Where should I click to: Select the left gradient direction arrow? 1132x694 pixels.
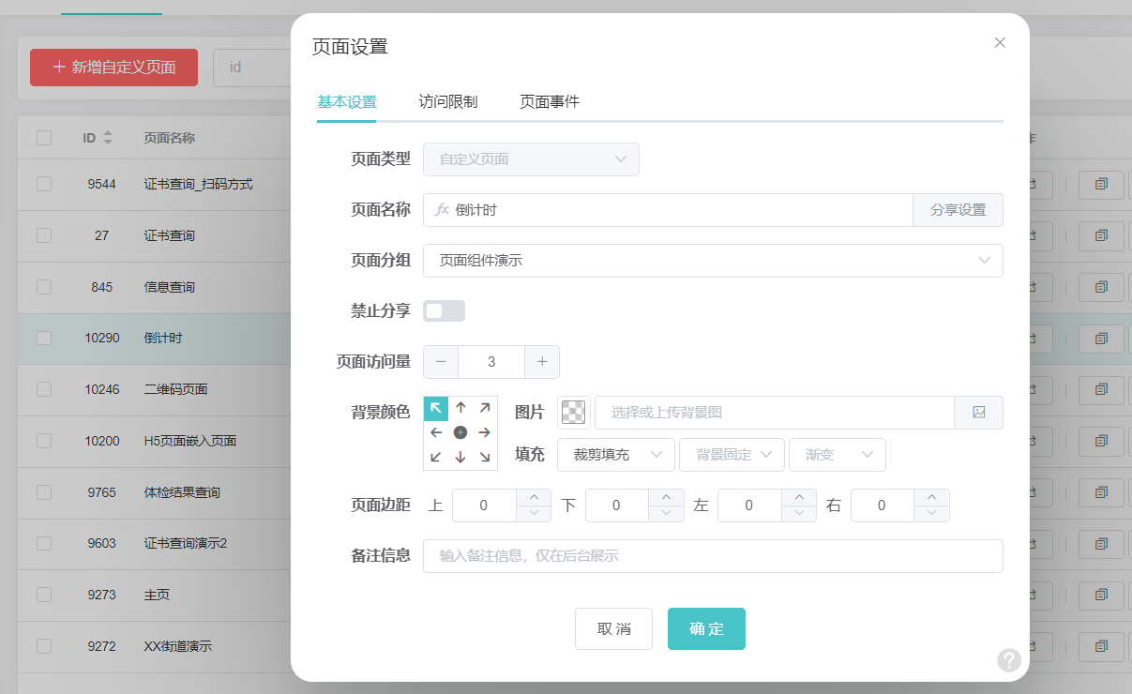coord(436,432)
